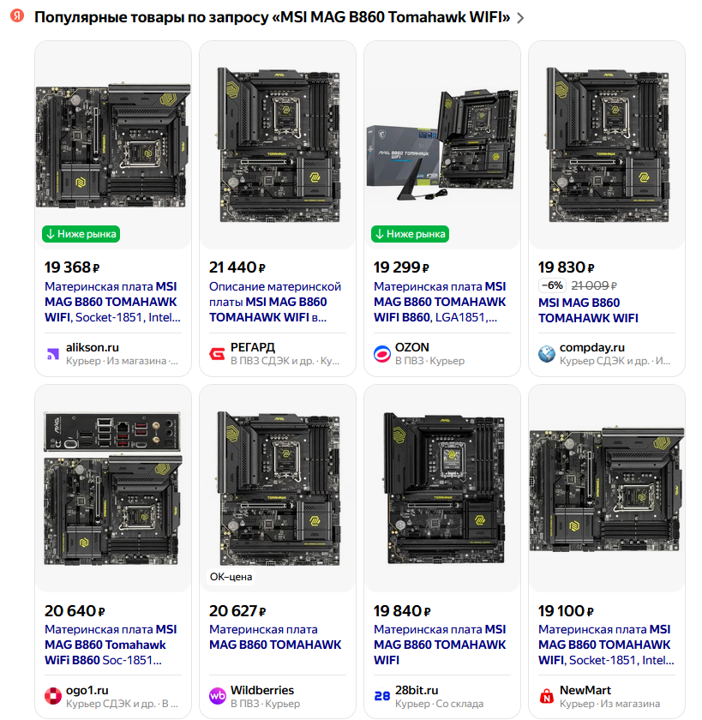The image size is (702, 720).
Task: Click the Ниже рынка badge on alikson card
Action: pos(81,234)
